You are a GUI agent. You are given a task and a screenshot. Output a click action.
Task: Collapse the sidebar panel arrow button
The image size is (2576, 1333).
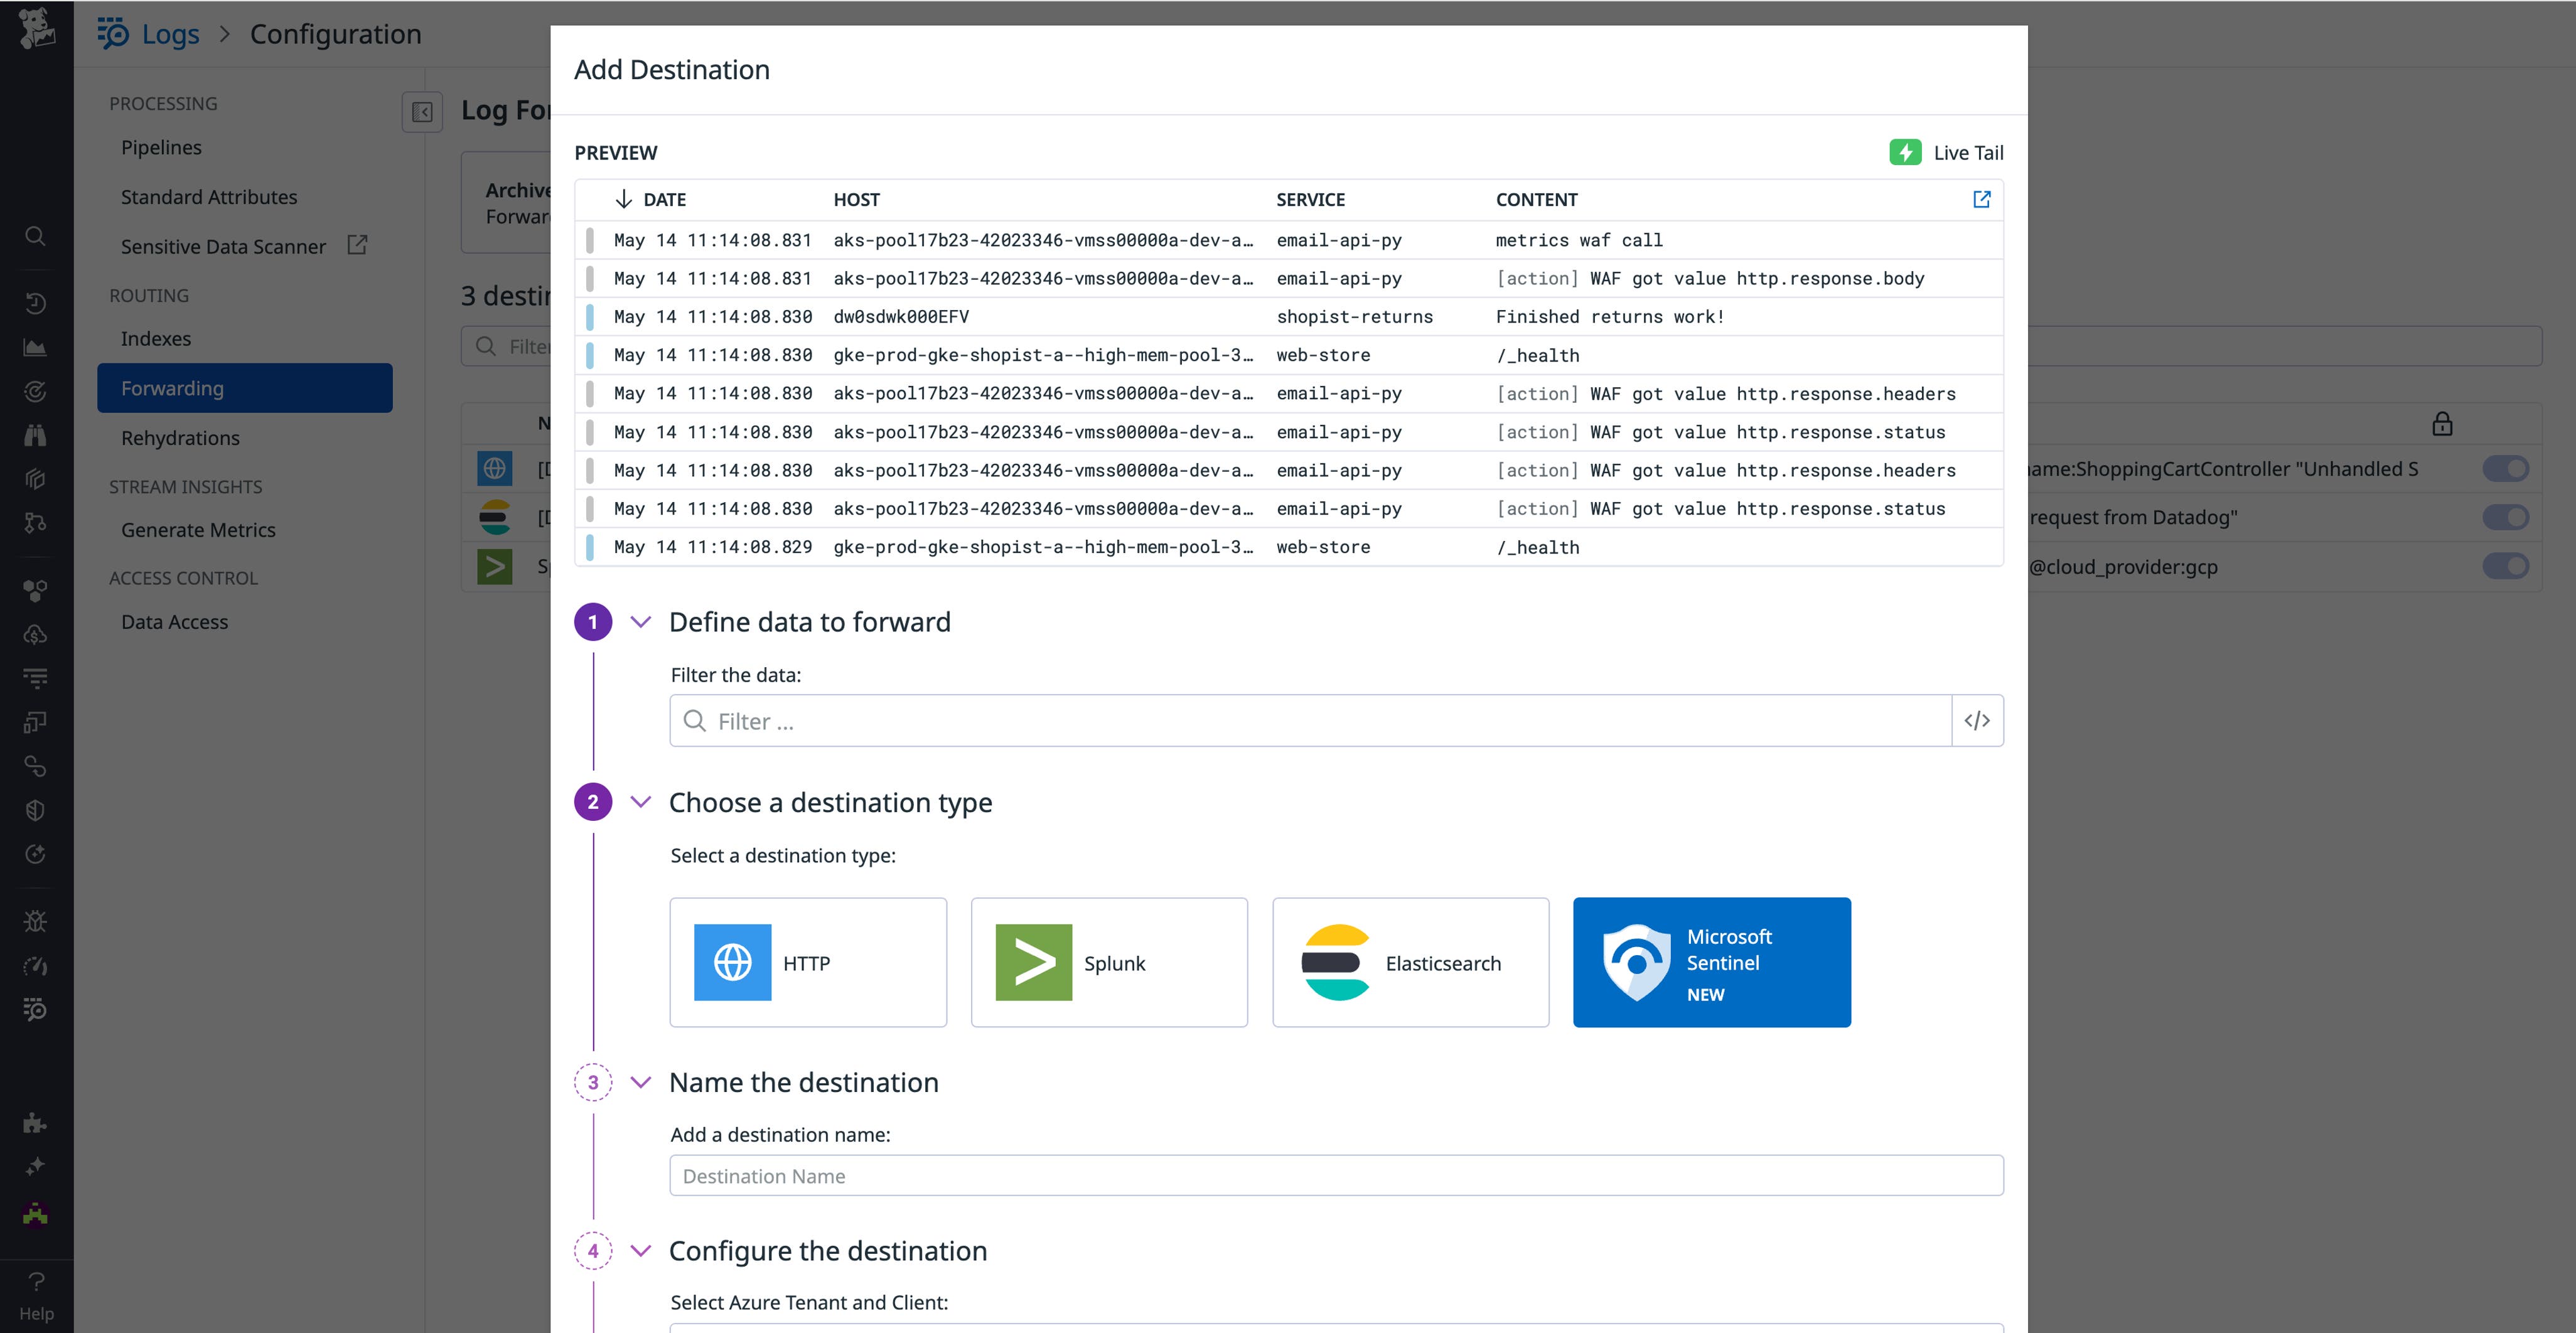click(x=422, y=112)
